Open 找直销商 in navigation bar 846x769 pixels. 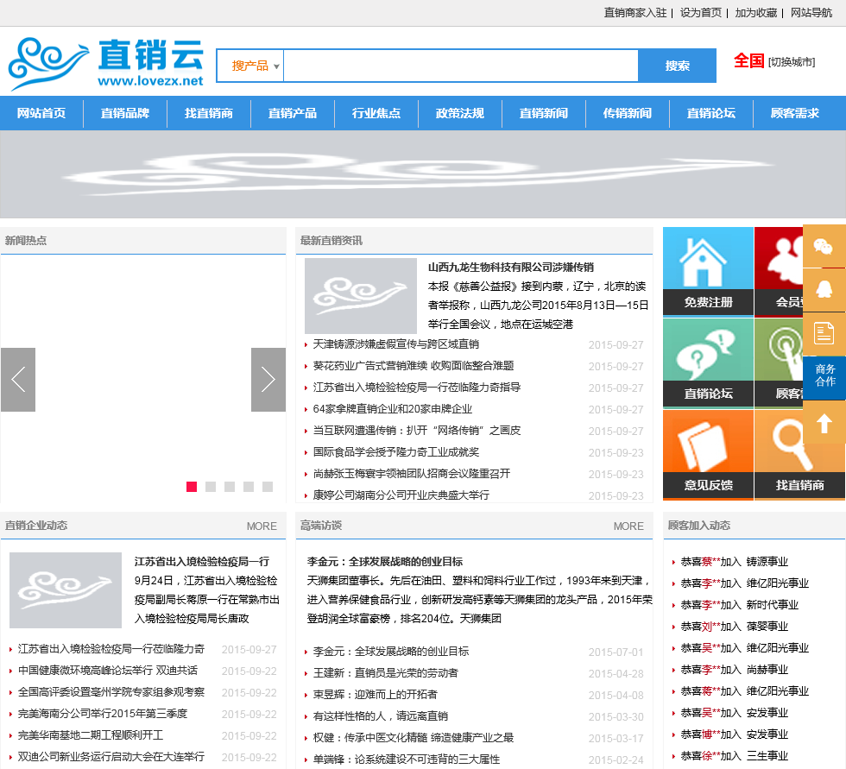(x=209, y=113)
